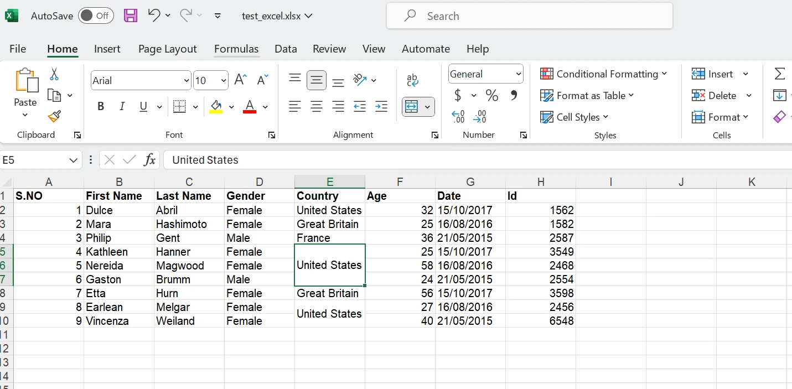
Task: Click the Percent Style icon
Action: point(491,96)
